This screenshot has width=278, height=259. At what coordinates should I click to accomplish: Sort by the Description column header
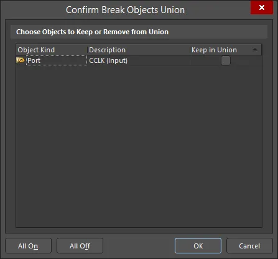coord(139,50)
